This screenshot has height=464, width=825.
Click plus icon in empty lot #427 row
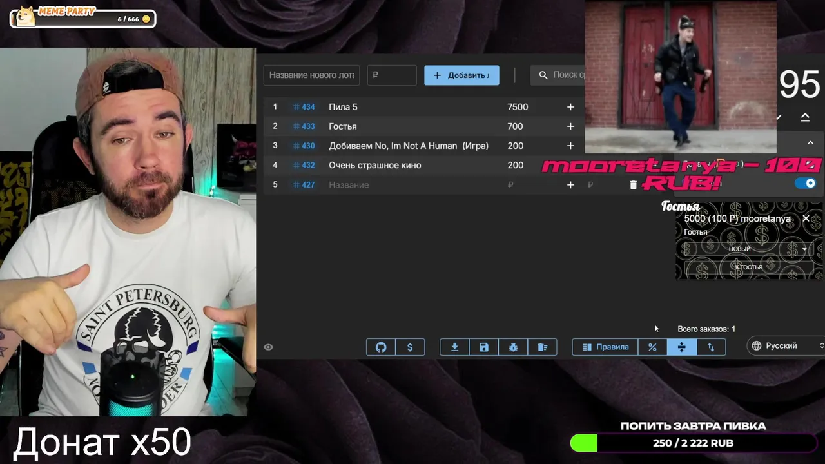pos(570,185)
